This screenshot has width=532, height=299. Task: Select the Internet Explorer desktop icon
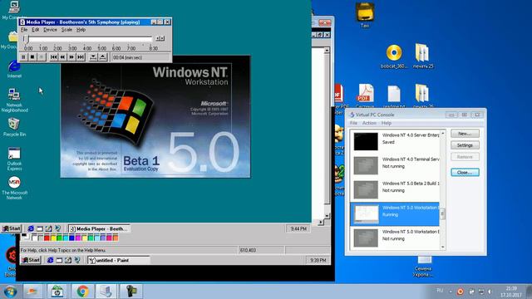pyautogui.click(x=14, y=69)
